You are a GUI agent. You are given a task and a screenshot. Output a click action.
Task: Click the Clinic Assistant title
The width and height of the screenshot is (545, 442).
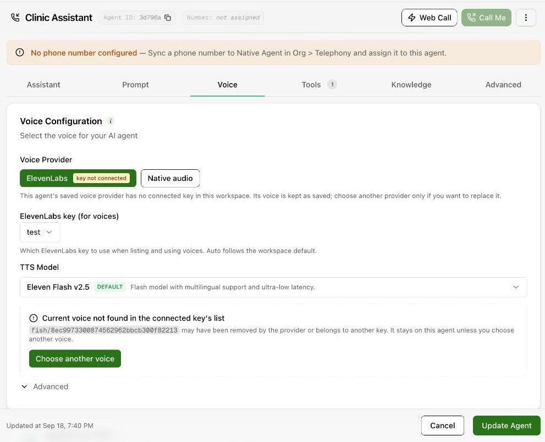59,18
